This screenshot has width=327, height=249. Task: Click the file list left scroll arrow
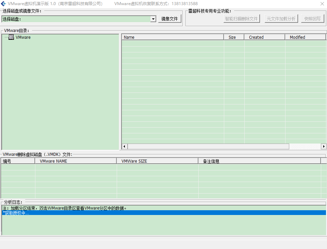(x=125, y=146)
